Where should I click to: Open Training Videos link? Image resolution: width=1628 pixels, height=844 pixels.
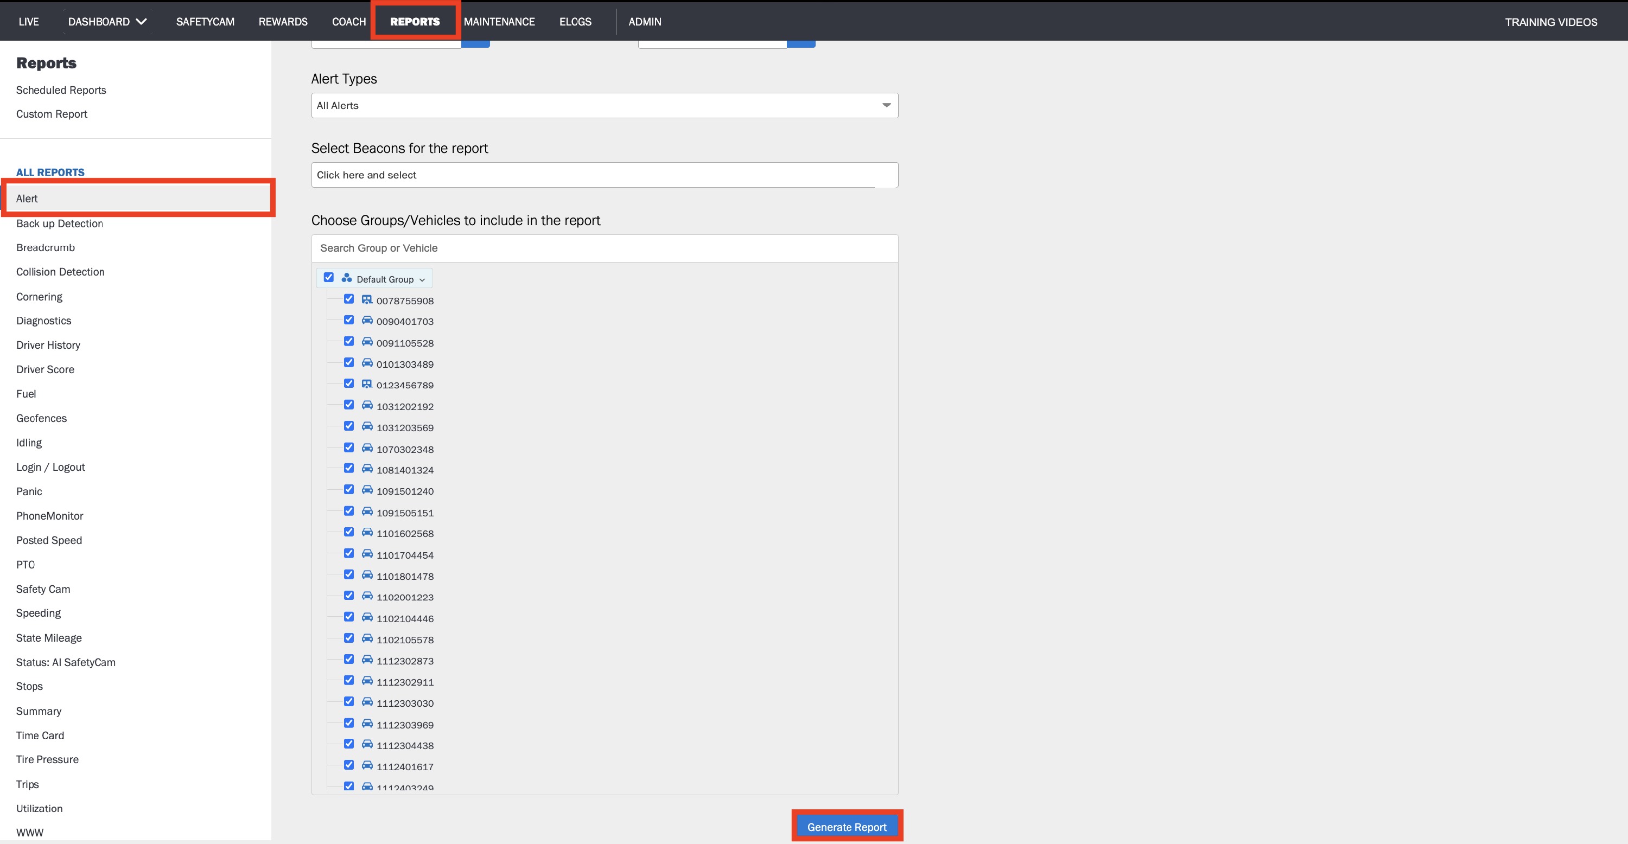(1551, 22)
